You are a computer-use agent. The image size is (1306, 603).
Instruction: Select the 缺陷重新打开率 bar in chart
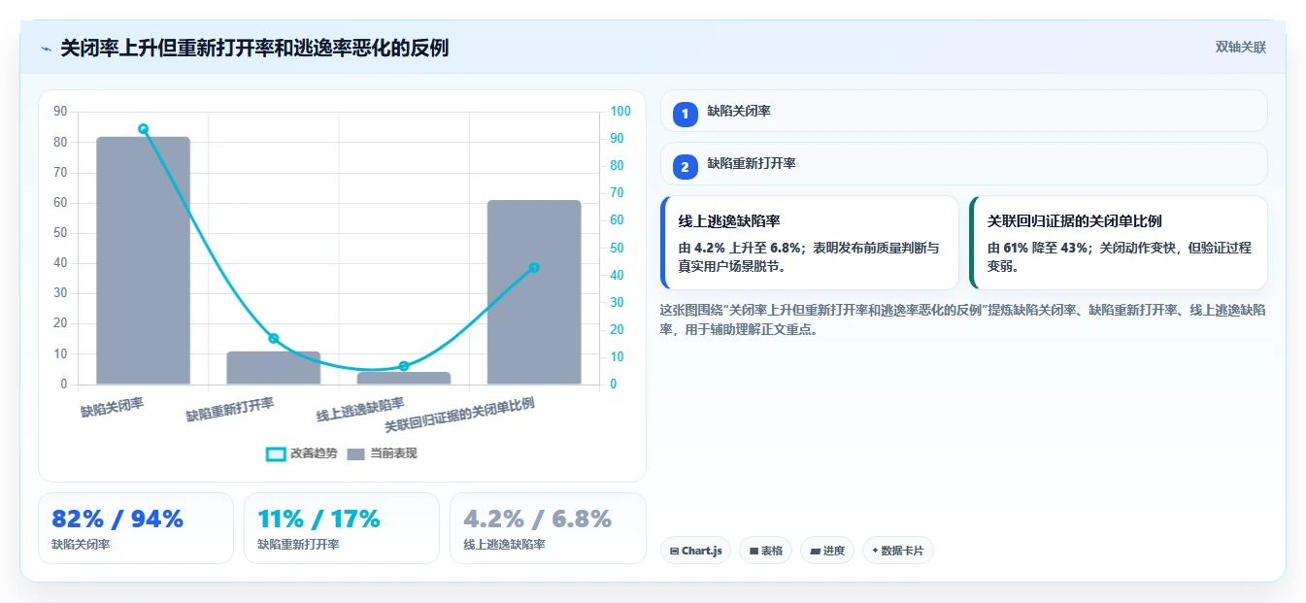[x=274, y=368]
